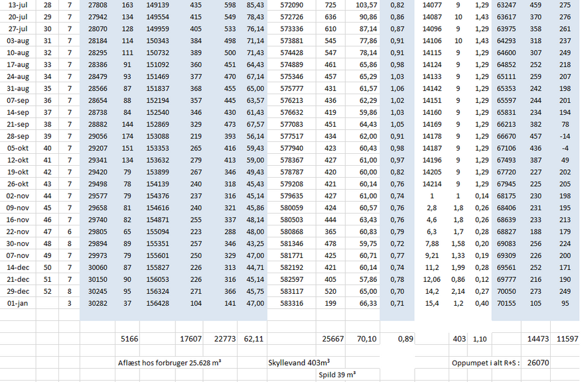Click week number 52 cell

coord(47,291)
